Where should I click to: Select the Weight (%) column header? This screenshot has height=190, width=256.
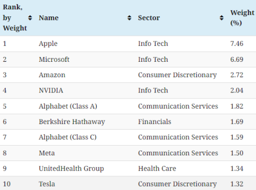(x=242, y=18)
